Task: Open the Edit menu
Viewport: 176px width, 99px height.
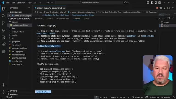Action: (13, 2)
